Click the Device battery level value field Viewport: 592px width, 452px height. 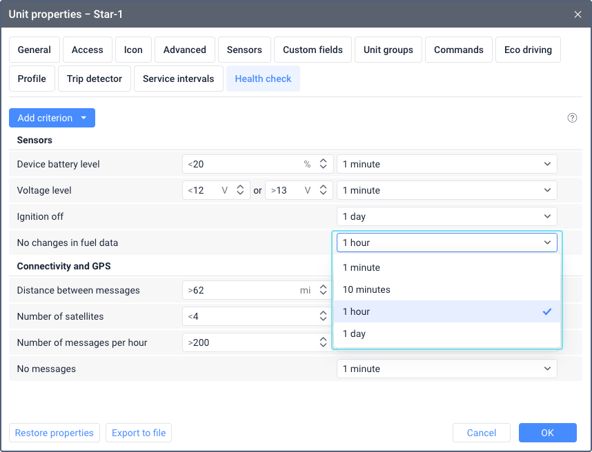258,164
